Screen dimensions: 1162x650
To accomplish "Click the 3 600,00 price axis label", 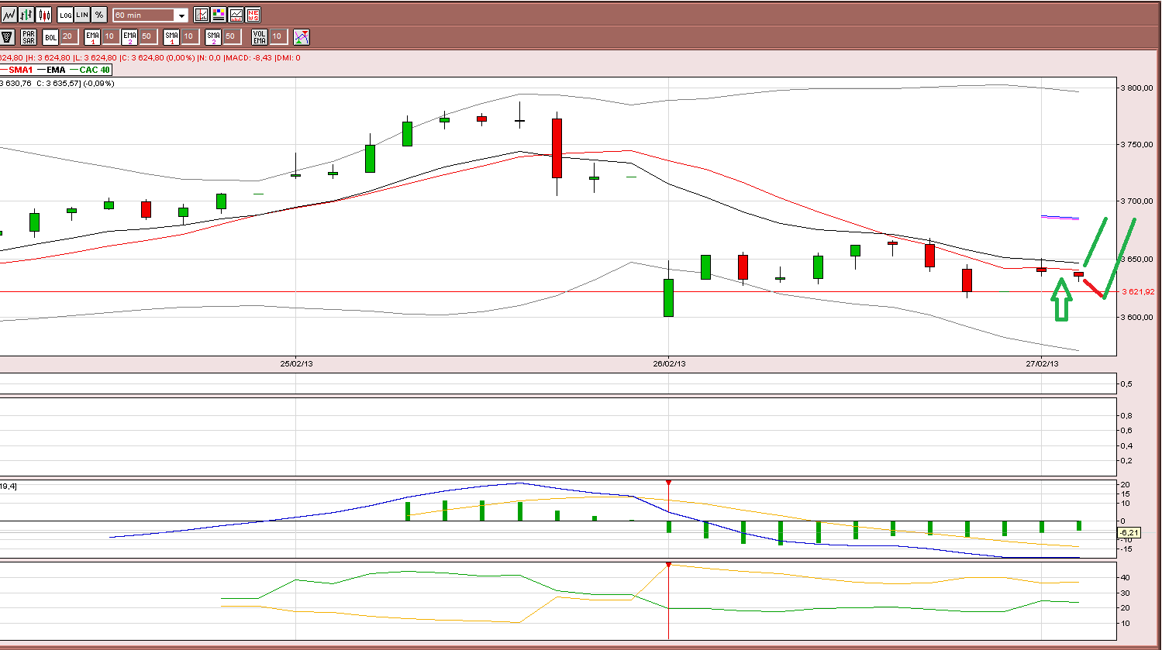I will pos(1136,317).
